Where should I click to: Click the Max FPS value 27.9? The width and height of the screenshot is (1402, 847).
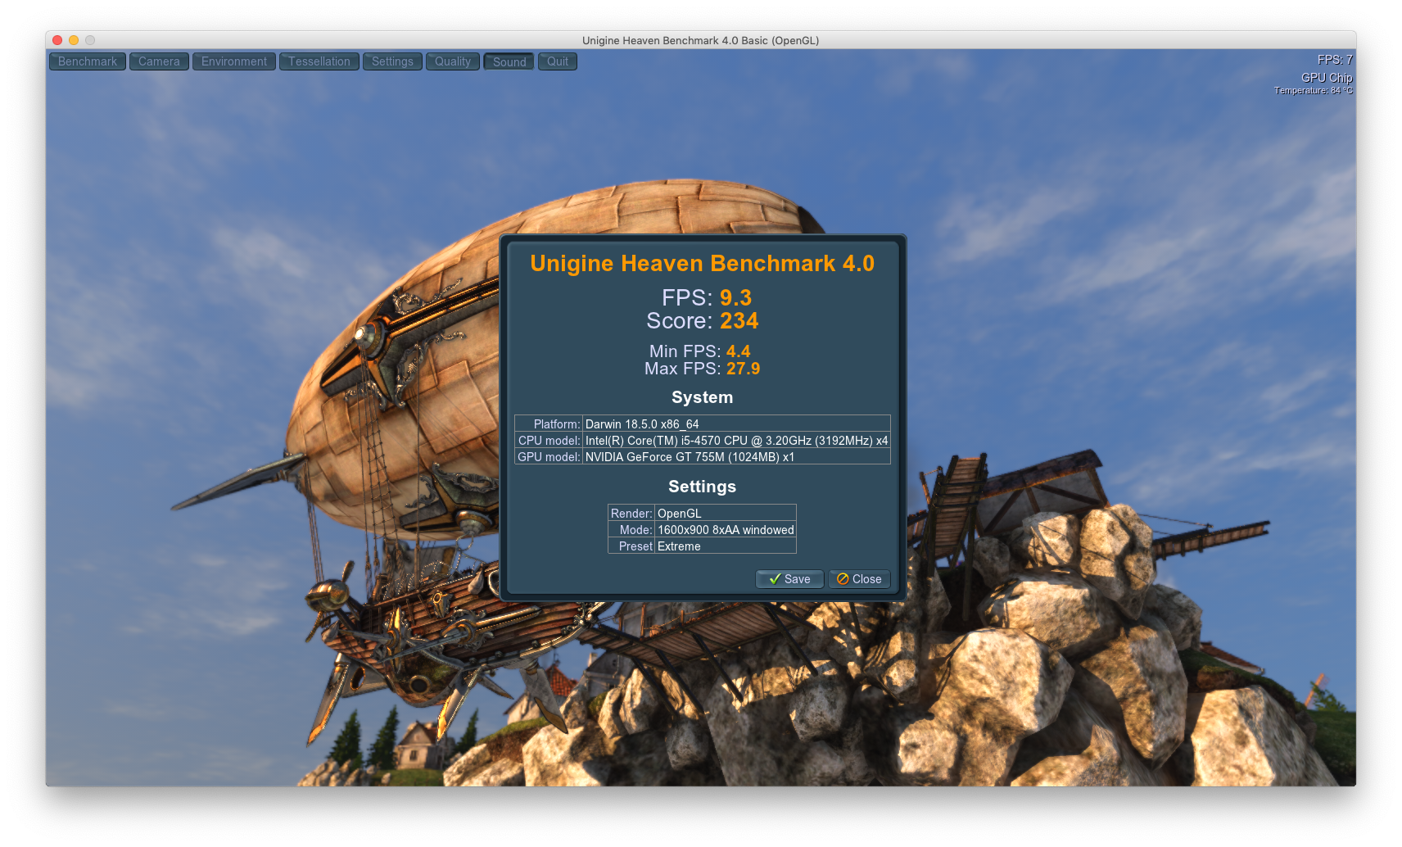(744, 369)
